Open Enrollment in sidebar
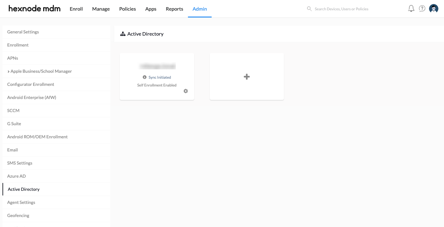 56,45
